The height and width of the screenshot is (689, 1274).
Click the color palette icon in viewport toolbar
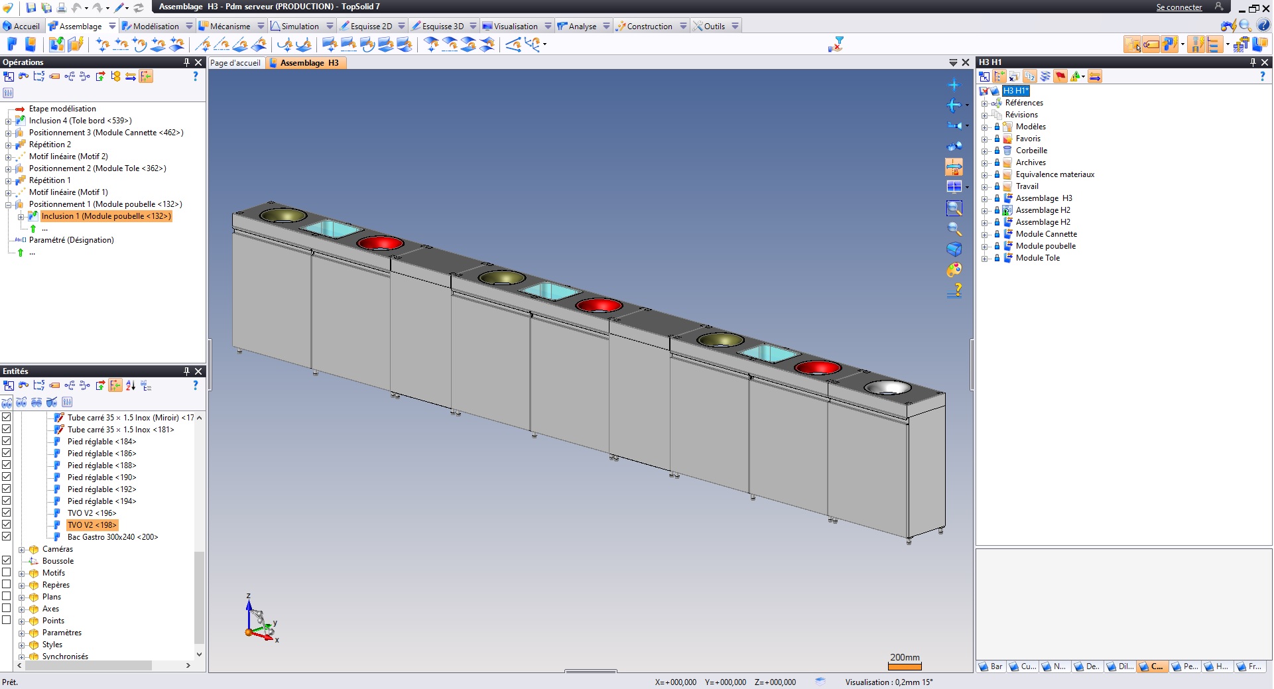click(x=954, y=270)
